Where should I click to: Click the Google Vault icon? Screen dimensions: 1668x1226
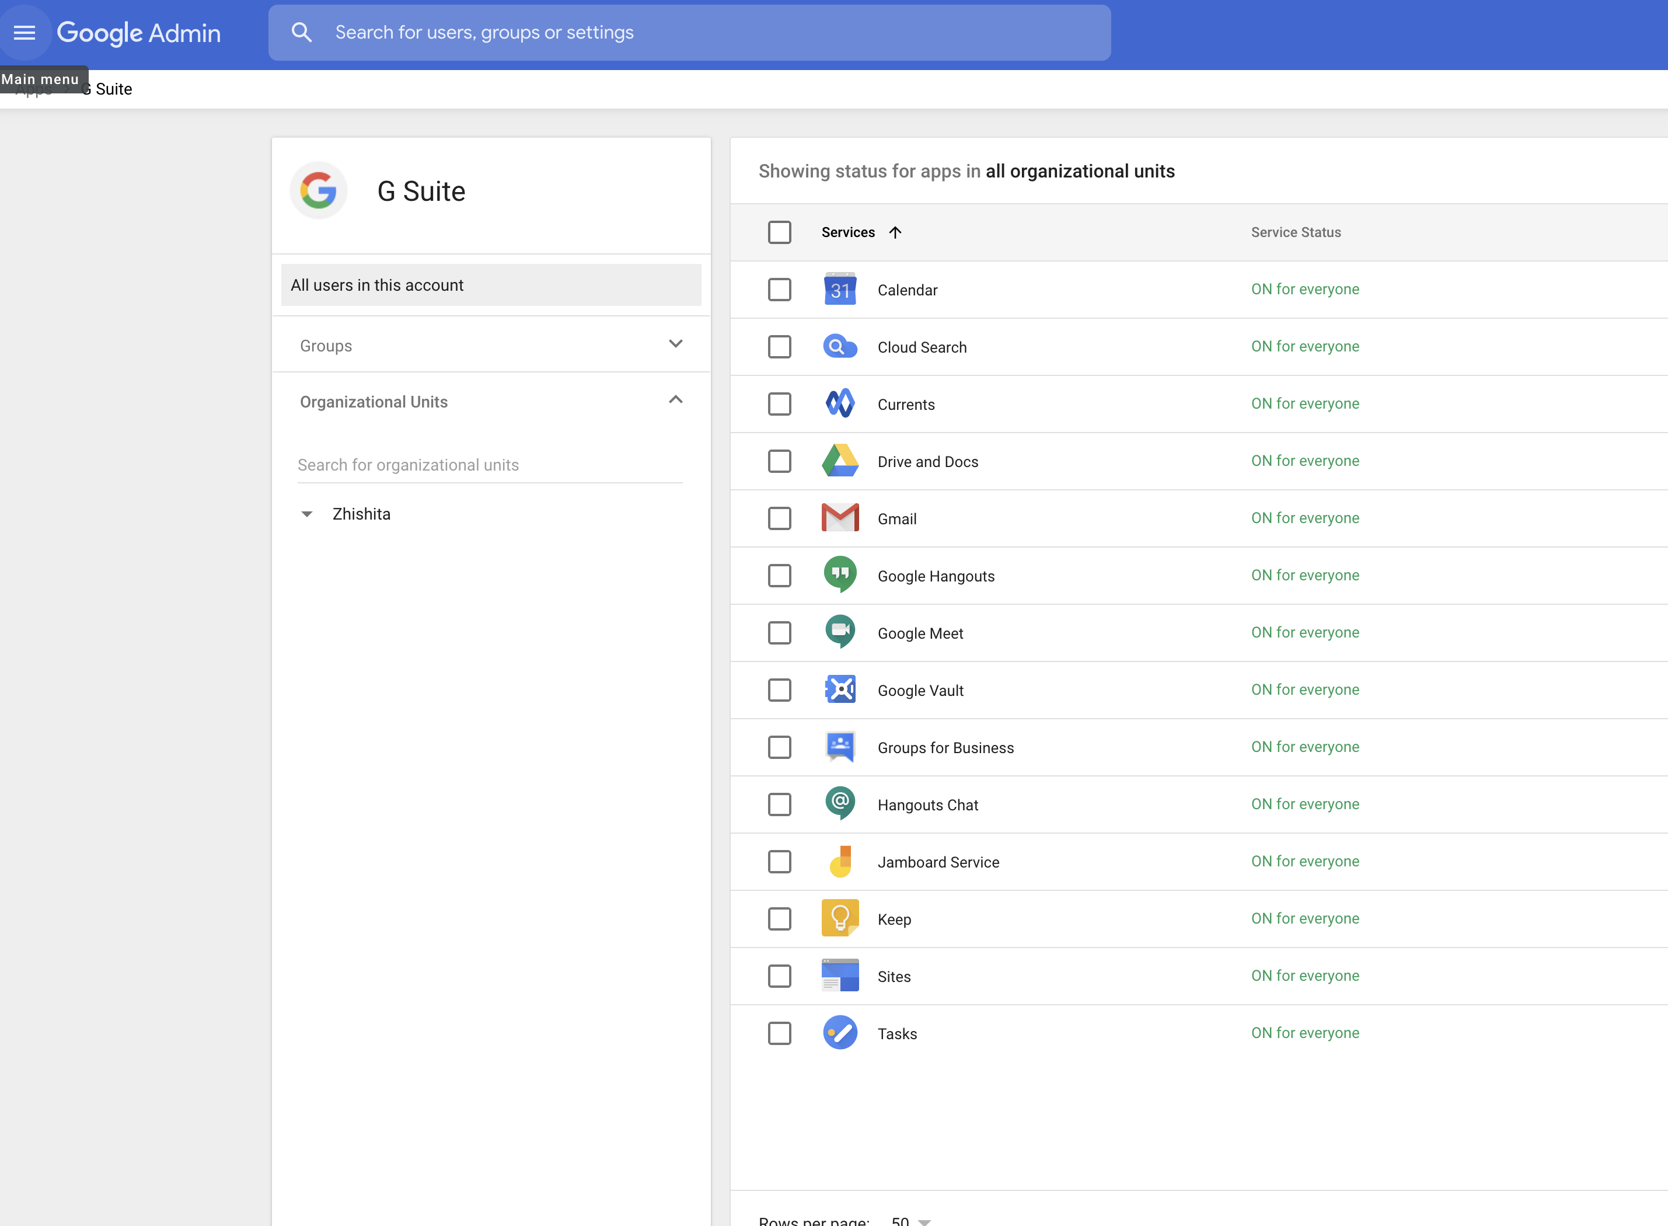click(839, 689)
